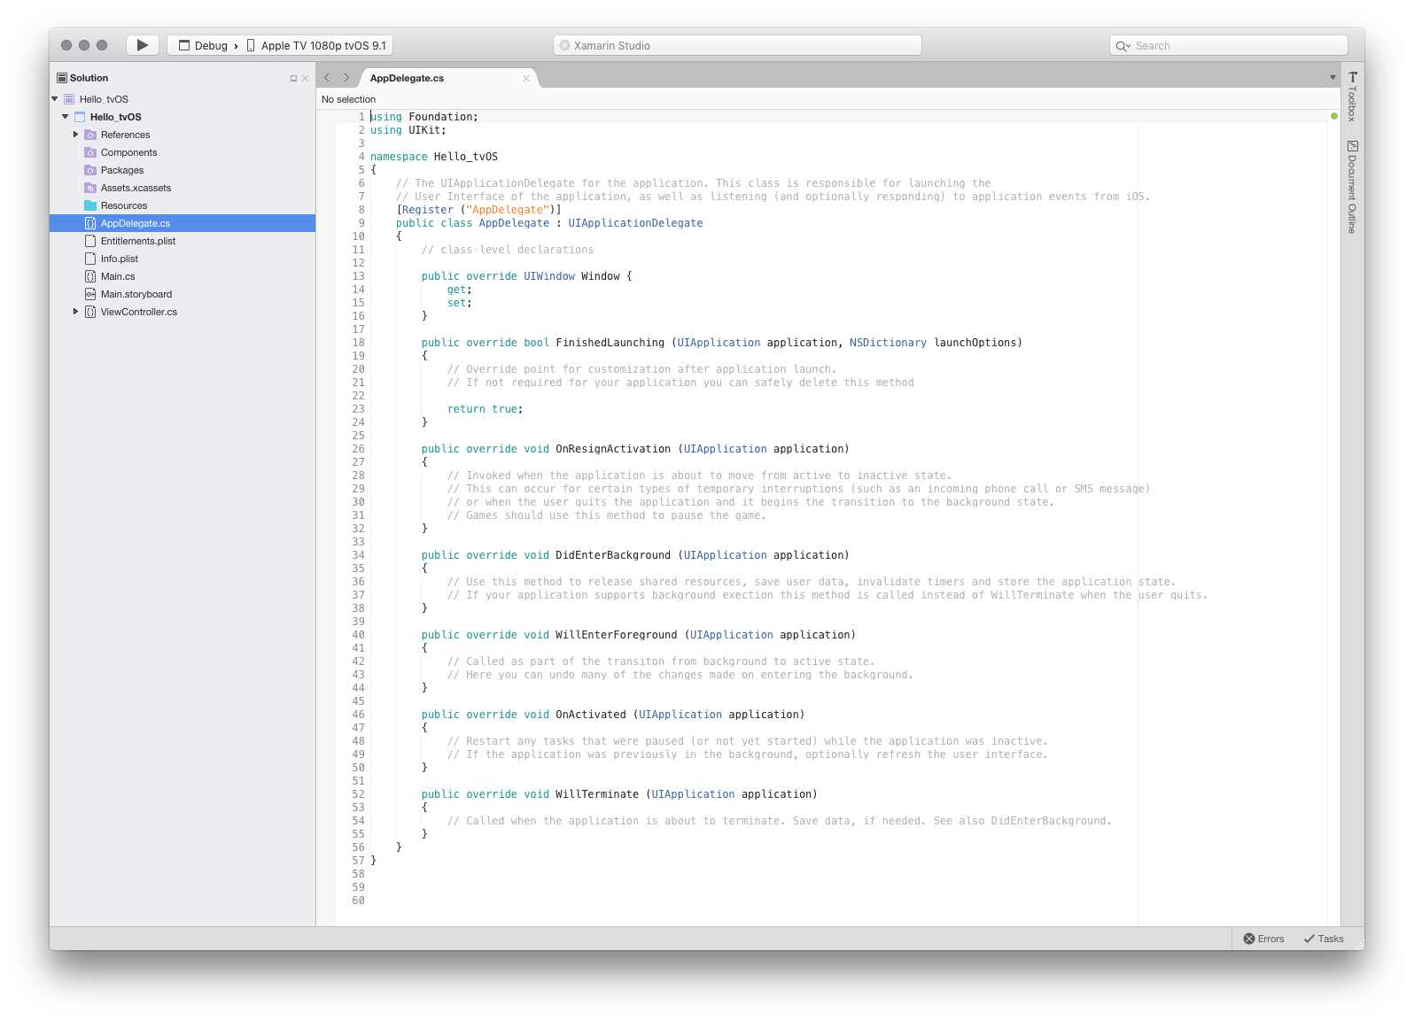Select Components in the solution tree
The height and width of the screenshot is (1021, 1414).
point(128,152)
